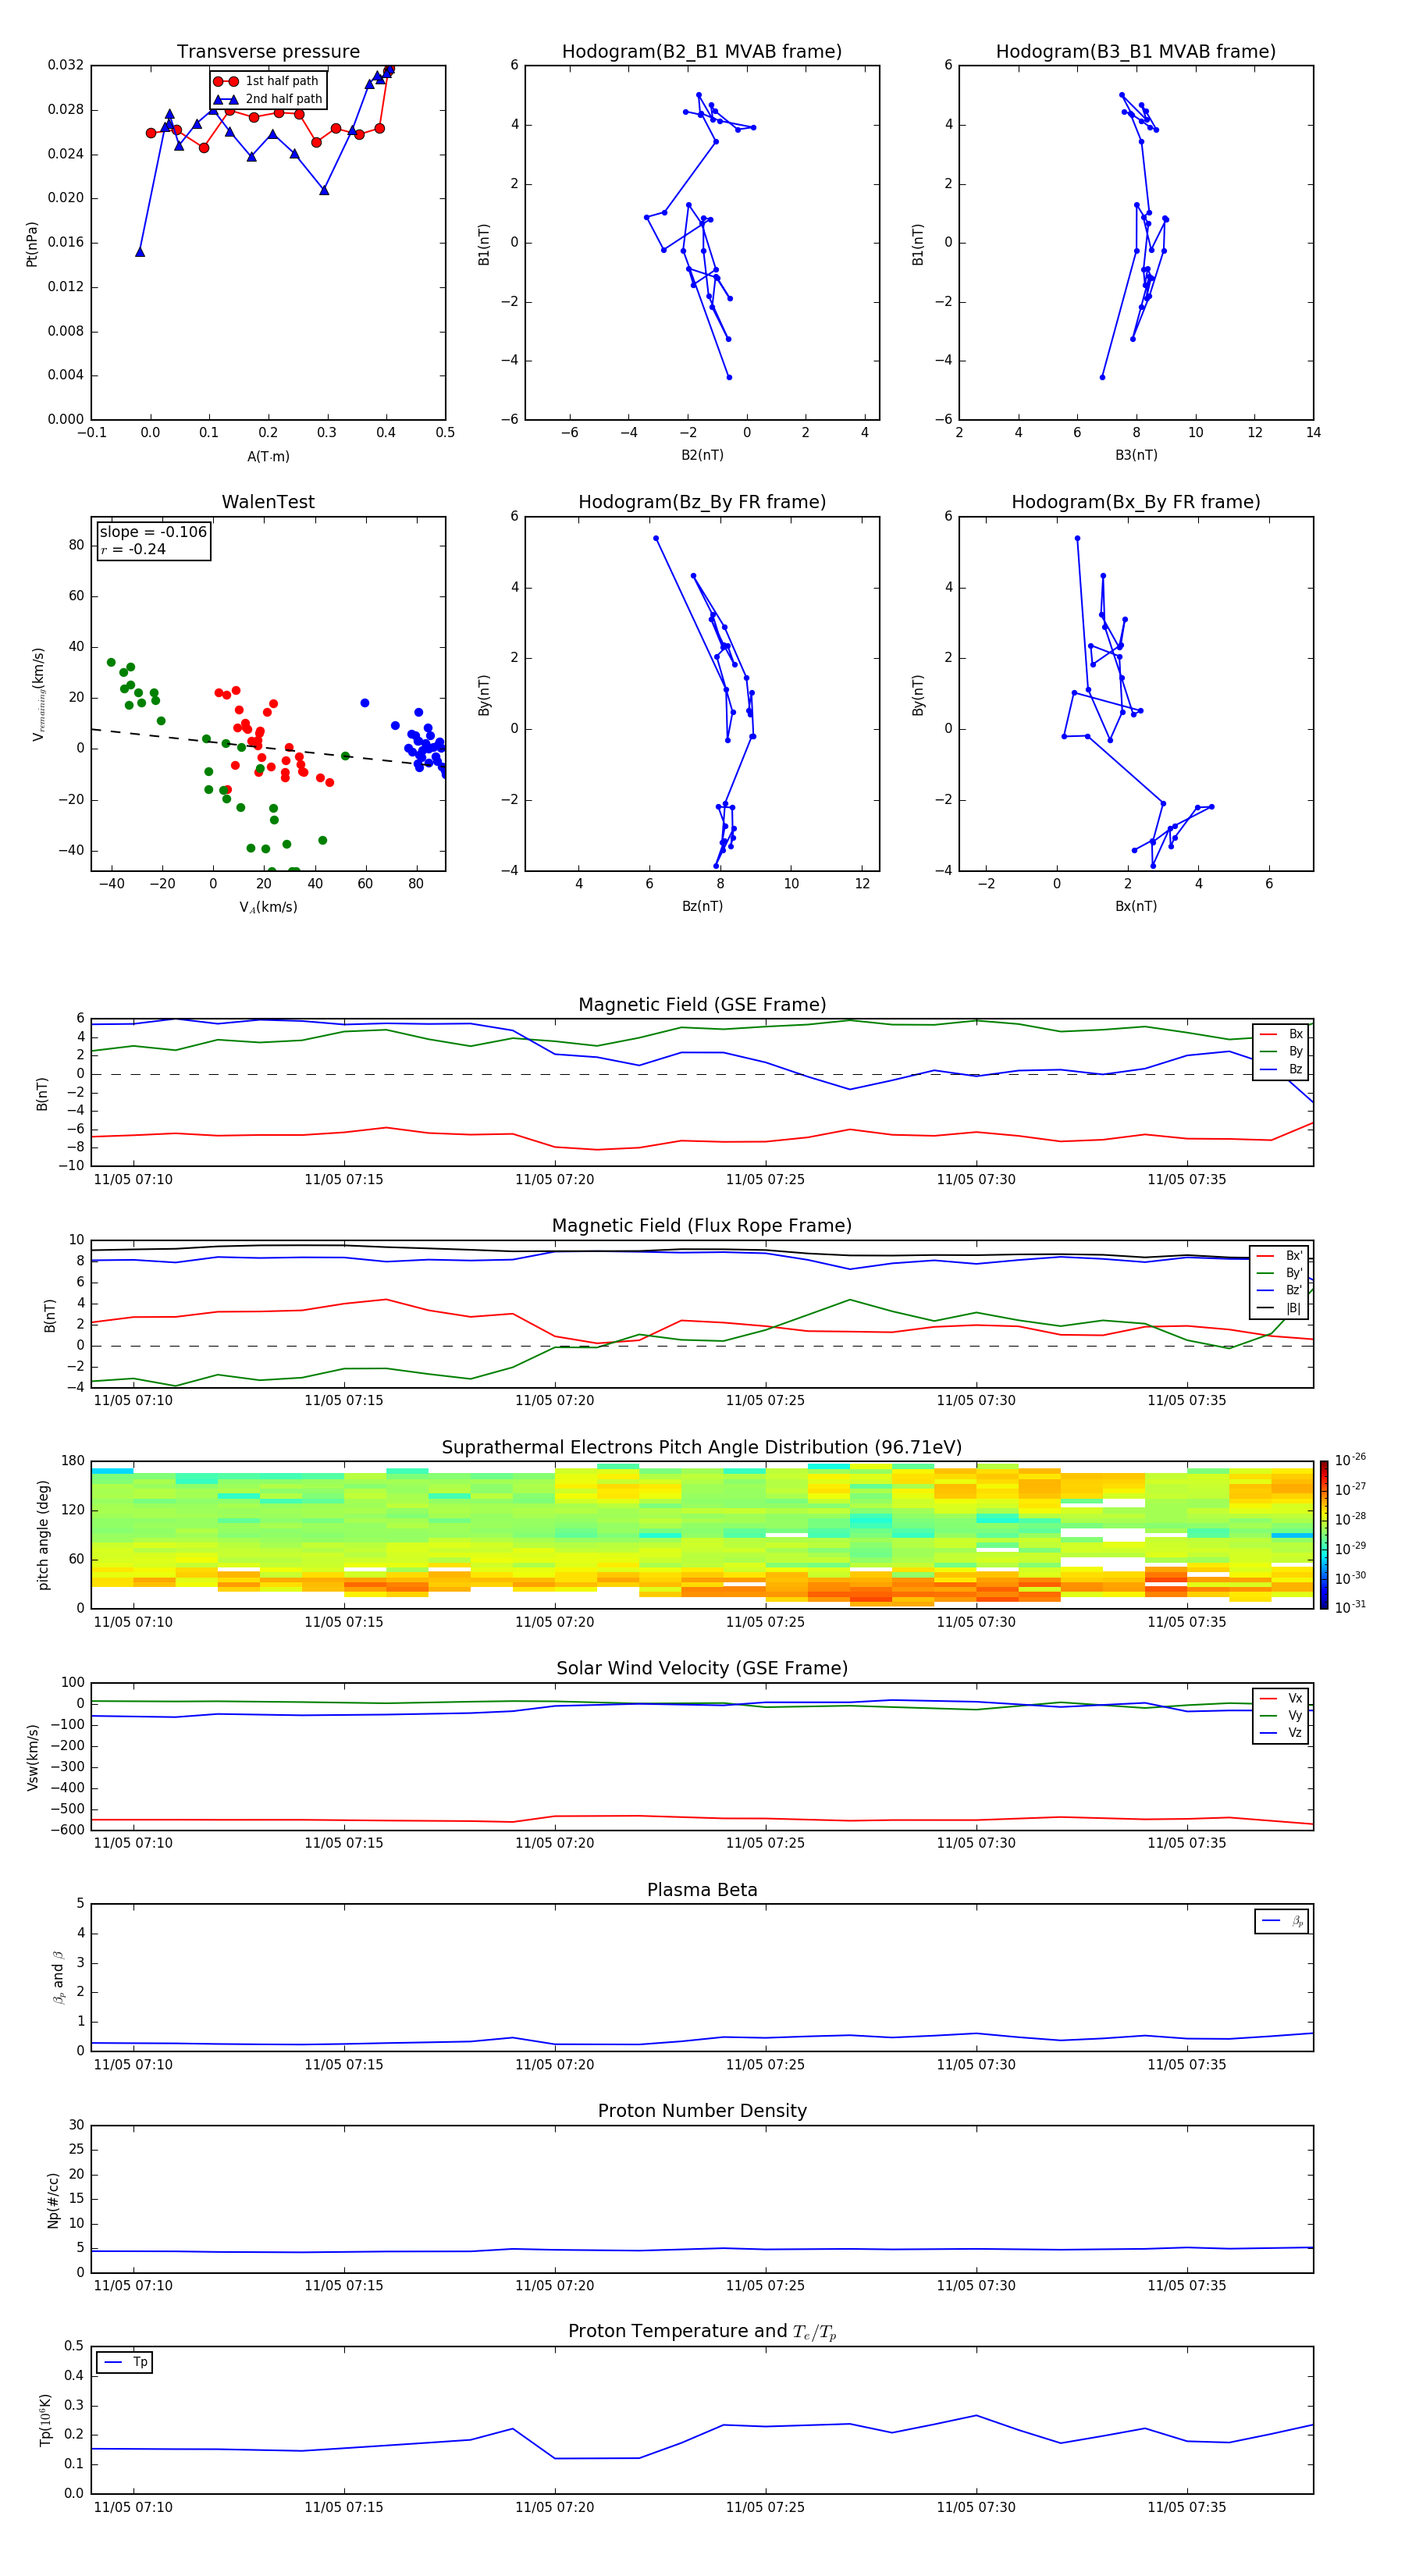Click the isolated low blue triangle in pressure plot

(x=140, y=252)
